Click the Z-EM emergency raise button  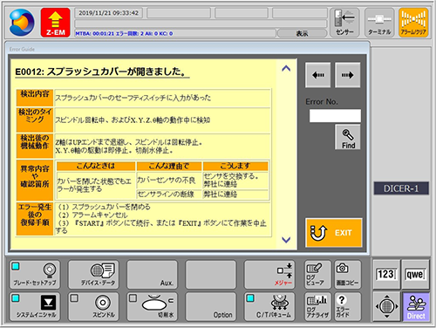click(55, 23)
